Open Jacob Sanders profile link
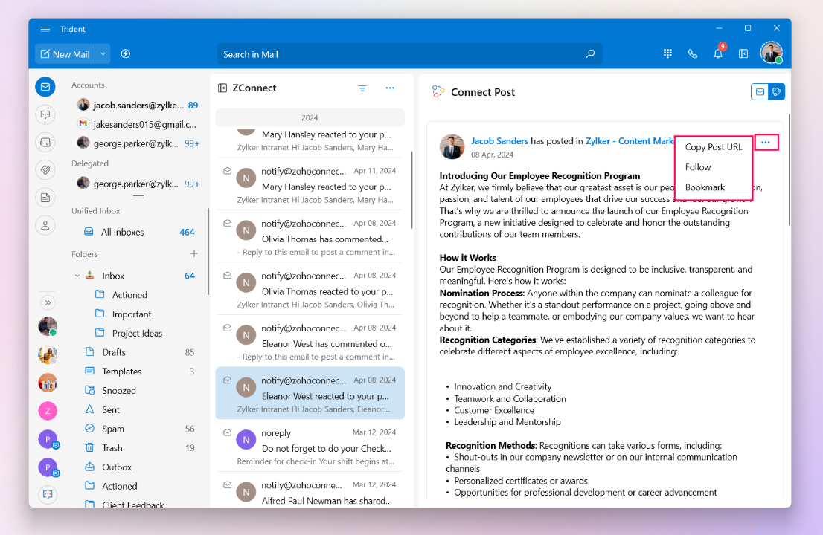823x535 pixels. (x=499, y=141)
